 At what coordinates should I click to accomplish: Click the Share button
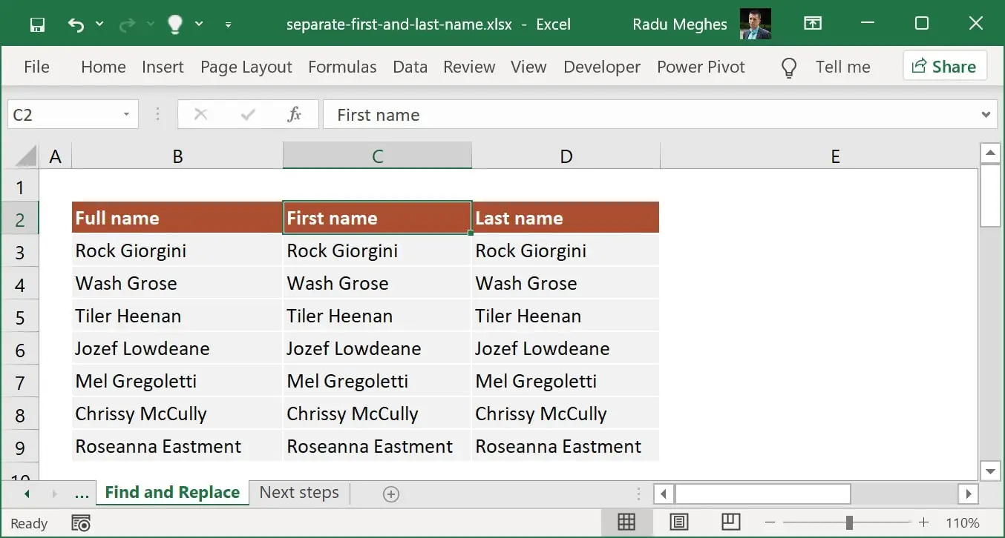[945, 66]
